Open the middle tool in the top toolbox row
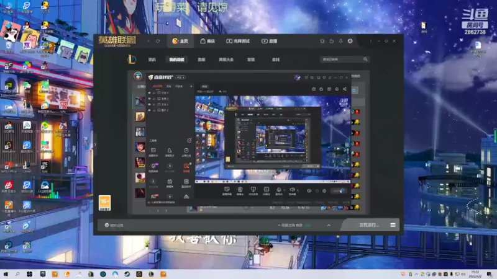 (170, 152)
